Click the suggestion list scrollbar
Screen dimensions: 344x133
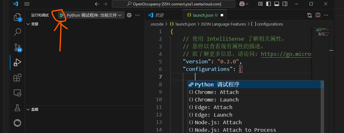pos(322,107)
